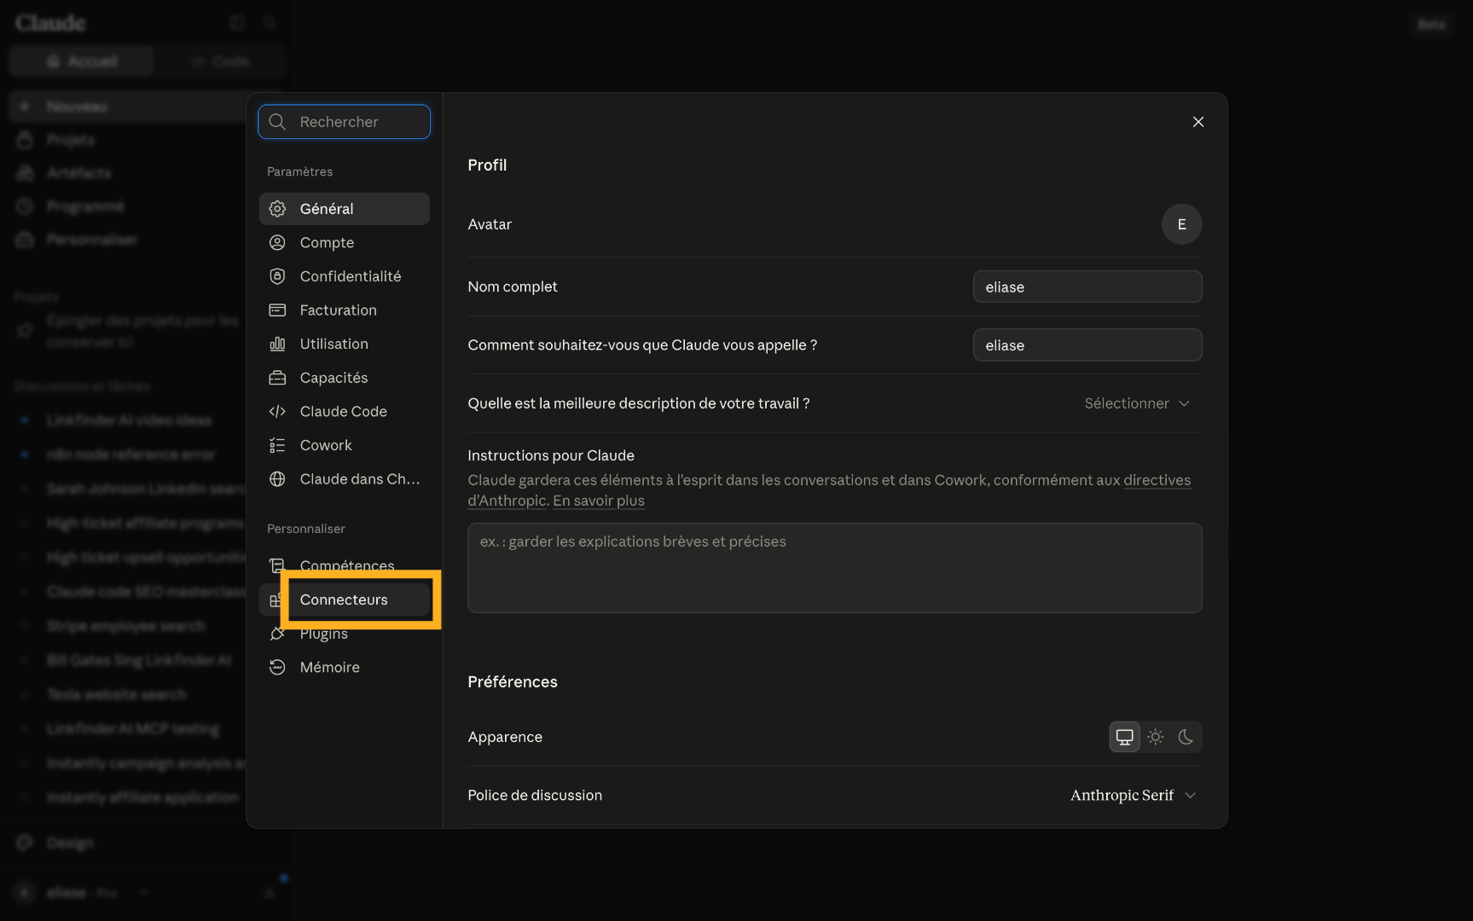
Task: Edit the name Claude should call you
Action: (x=1087, y=345)
